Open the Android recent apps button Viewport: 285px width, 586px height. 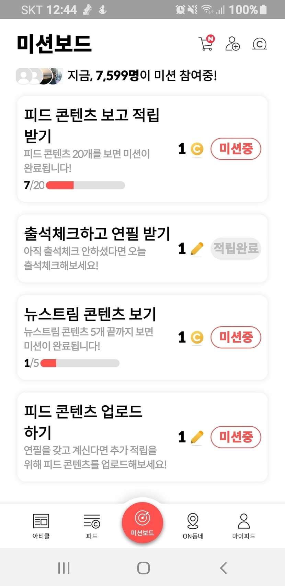64,568
